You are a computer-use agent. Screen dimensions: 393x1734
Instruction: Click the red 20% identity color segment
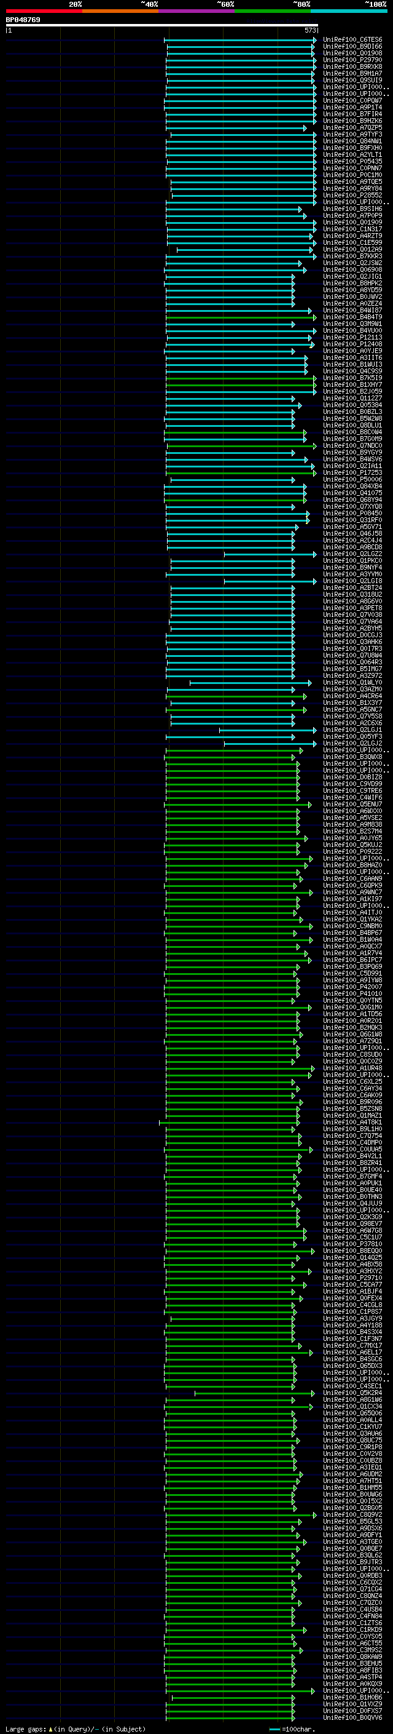pyautogui.click(x=44, y=11)
